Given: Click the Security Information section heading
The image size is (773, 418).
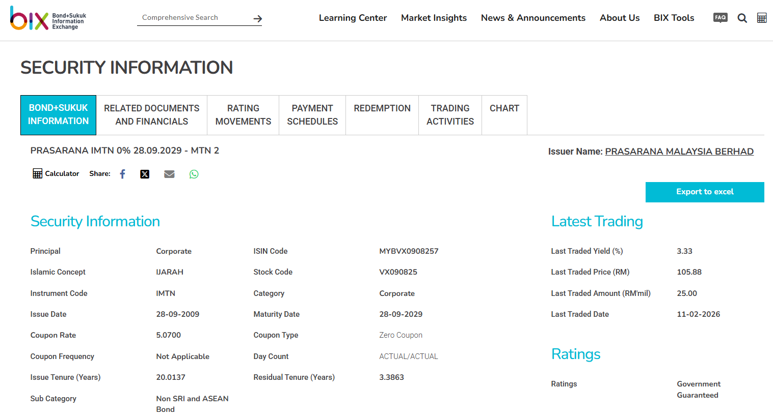Looking at the screenshot, I should [x=95, y=221].
